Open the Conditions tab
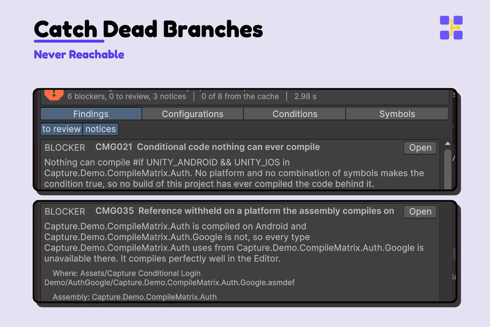 tap(295, 114)
